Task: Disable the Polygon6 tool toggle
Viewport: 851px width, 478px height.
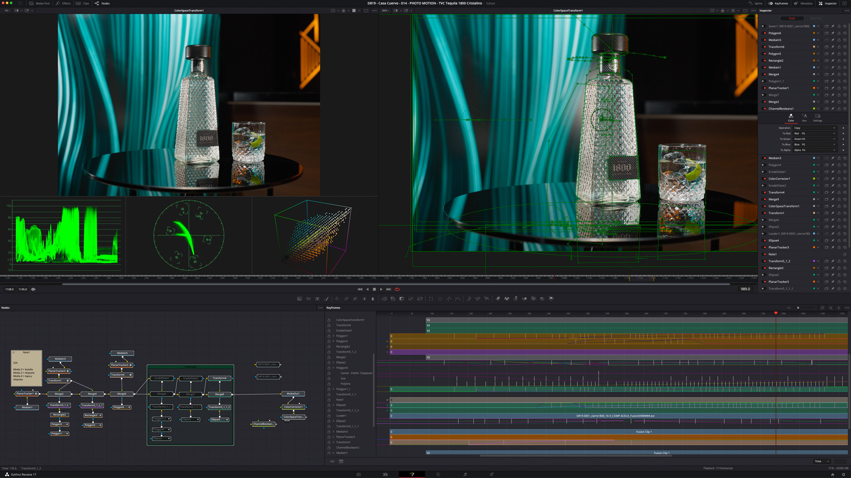Action: (x=765, y=33)
